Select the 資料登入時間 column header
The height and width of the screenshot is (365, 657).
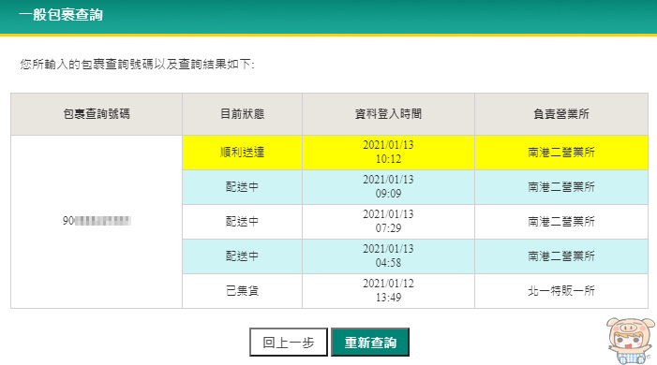(x=388, y=114)
